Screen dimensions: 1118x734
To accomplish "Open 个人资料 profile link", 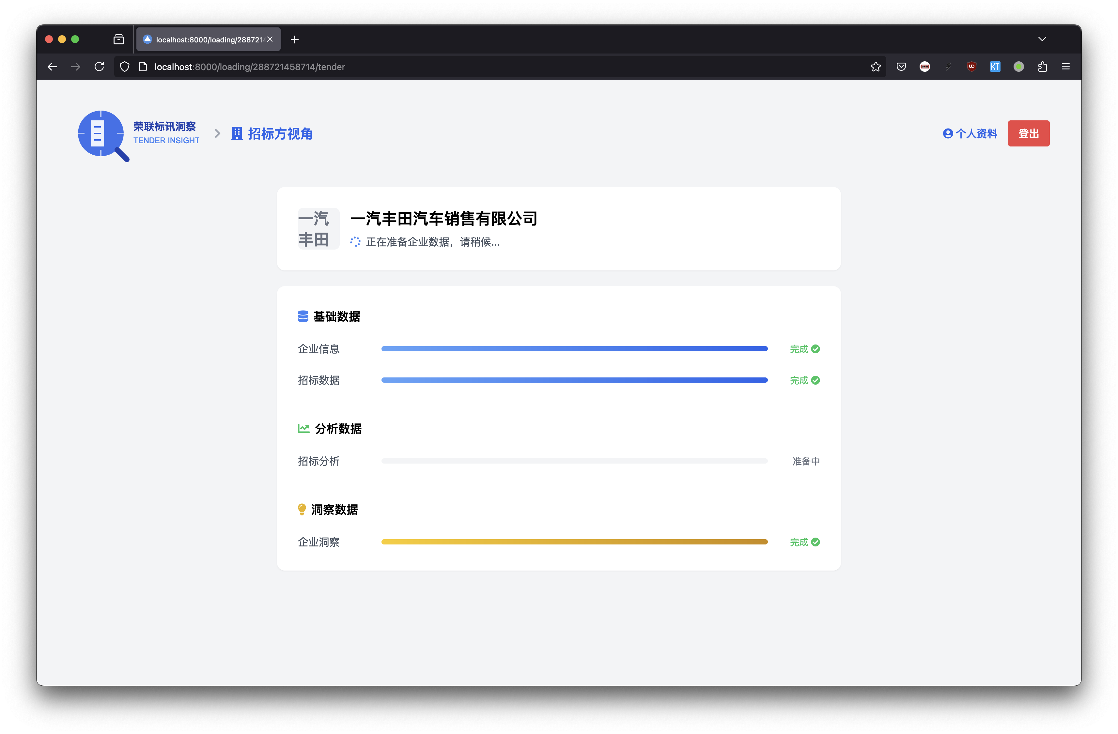I will tap(970, 134).
